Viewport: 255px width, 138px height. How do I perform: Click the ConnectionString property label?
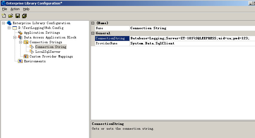point(112,38)
